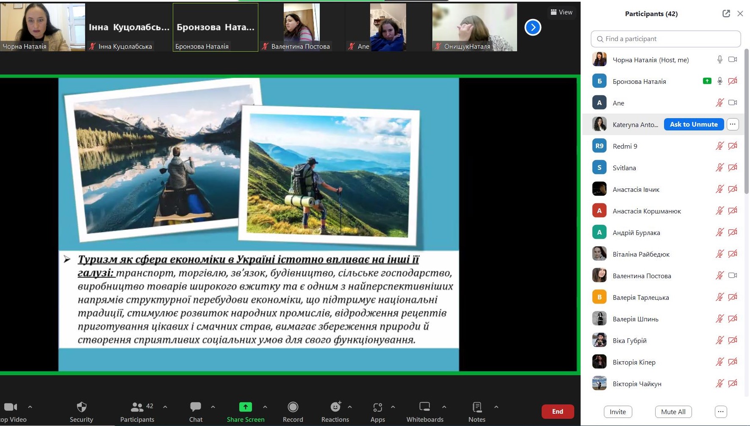This screenshot has width=750, height=426.
Task: Open the Apps icon
Action: 377,407
